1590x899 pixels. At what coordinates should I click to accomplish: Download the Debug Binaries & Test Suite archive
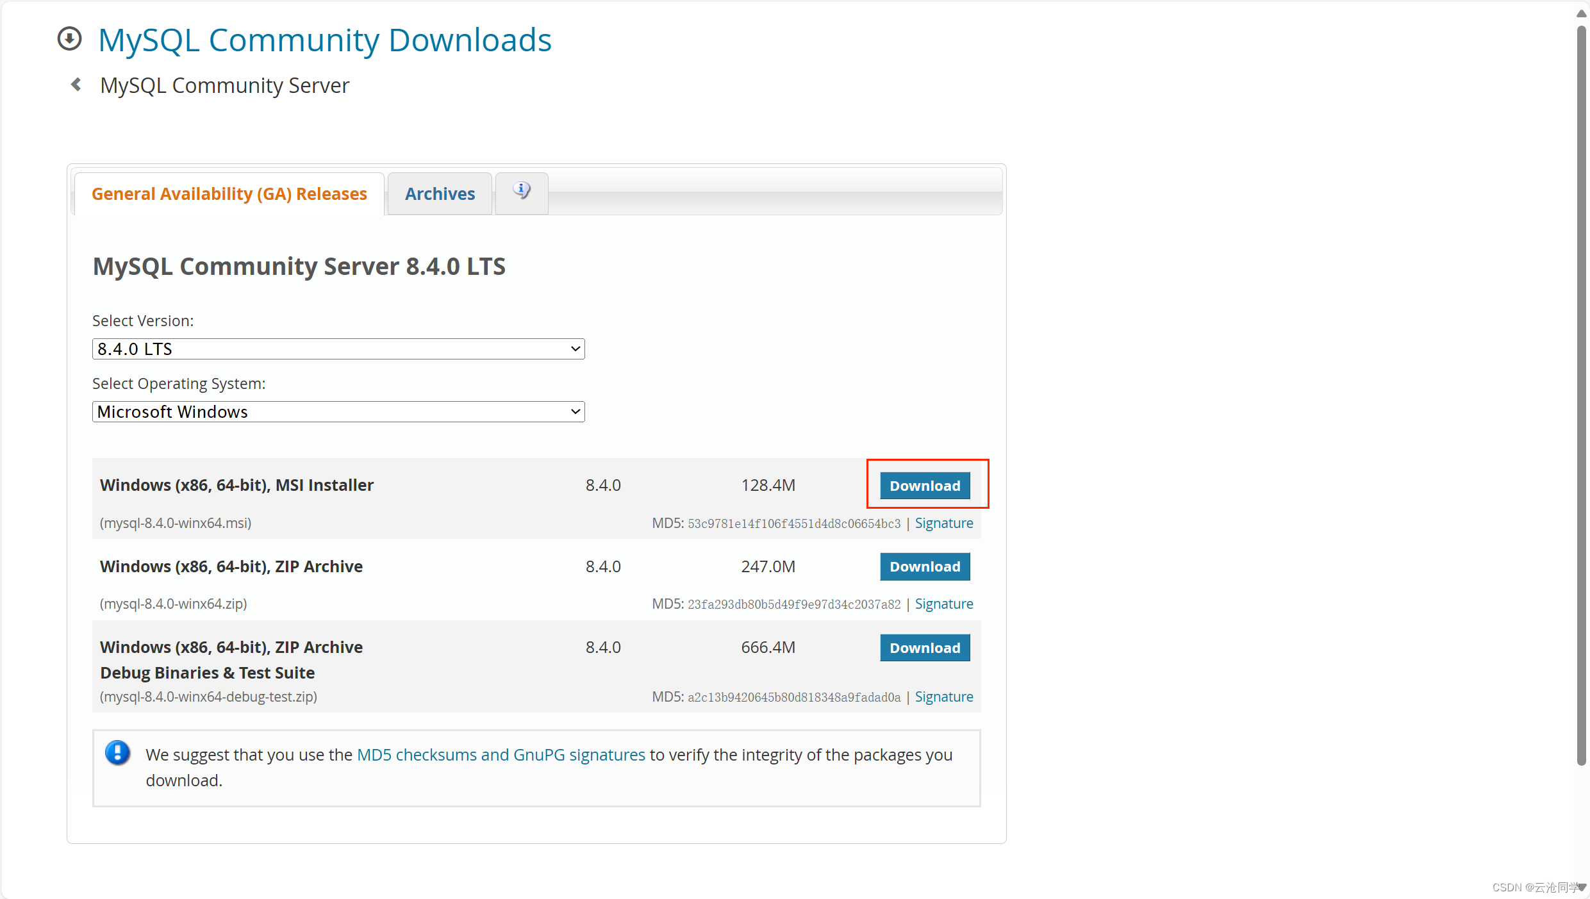click(924, 647)
